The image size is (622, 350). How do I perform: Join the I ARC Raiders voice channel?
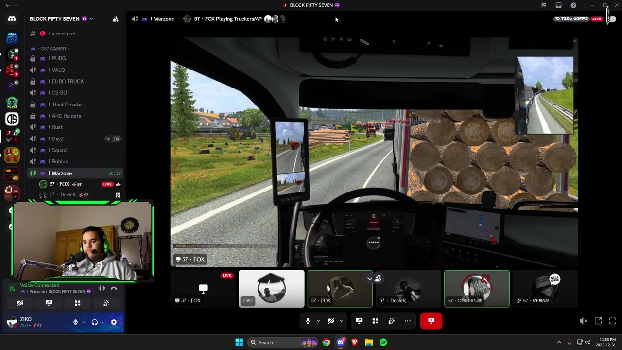pyautogui.click(x=75, y=116)
